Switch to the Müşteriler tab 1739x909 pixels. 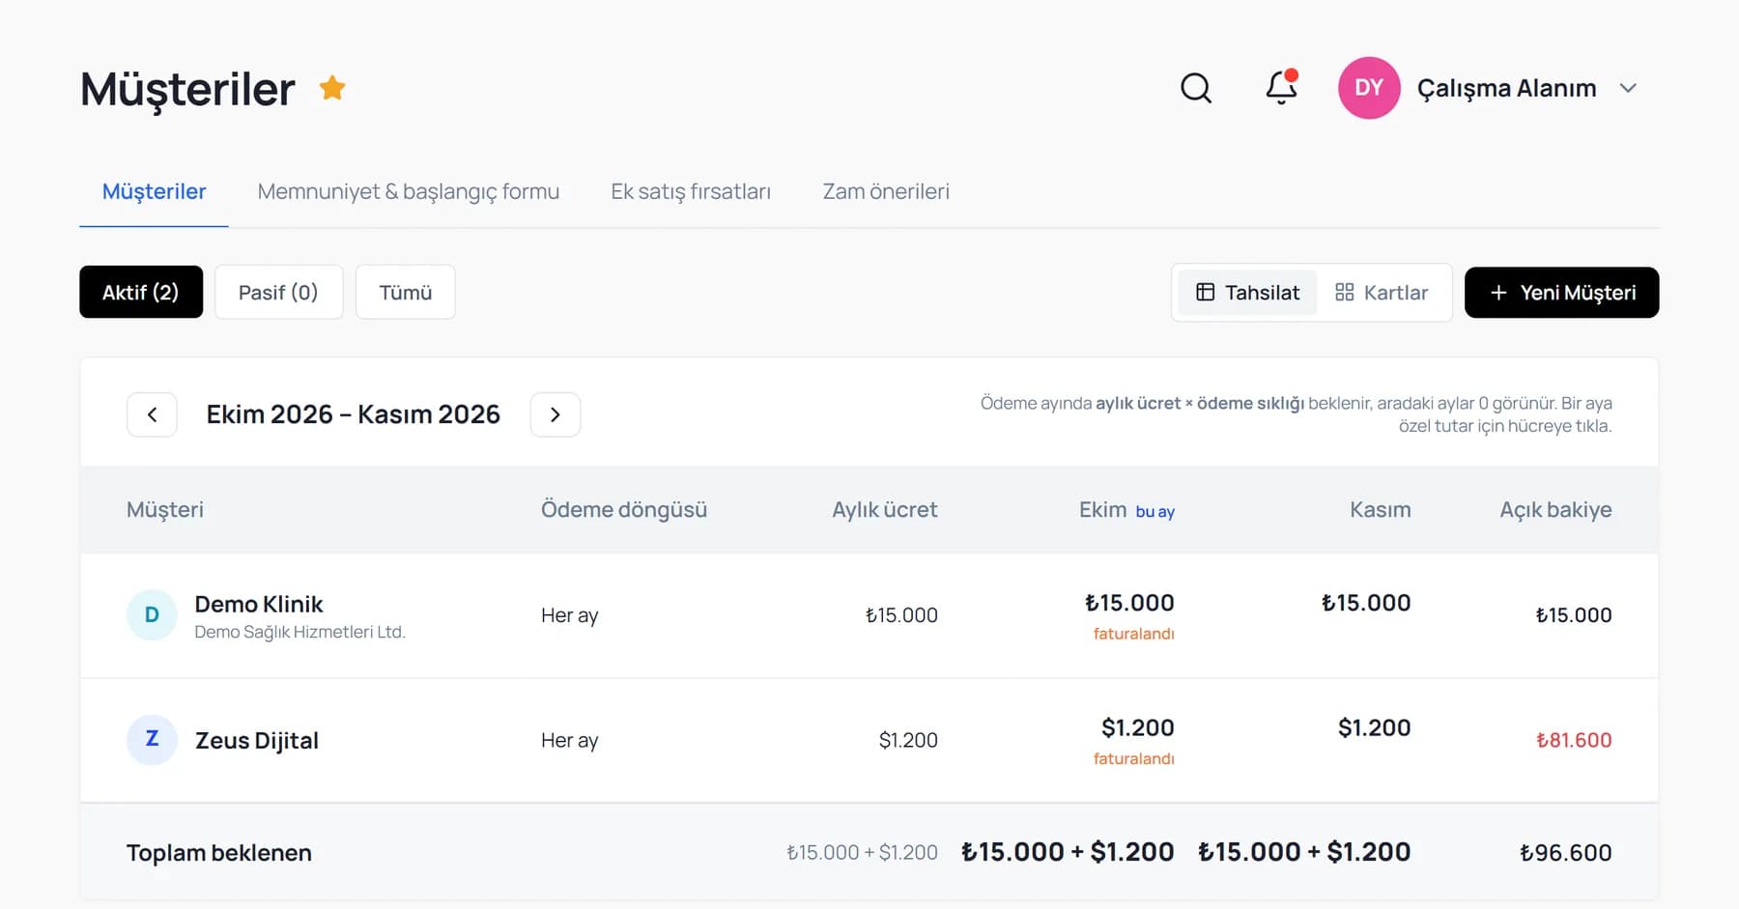point(155,191)
